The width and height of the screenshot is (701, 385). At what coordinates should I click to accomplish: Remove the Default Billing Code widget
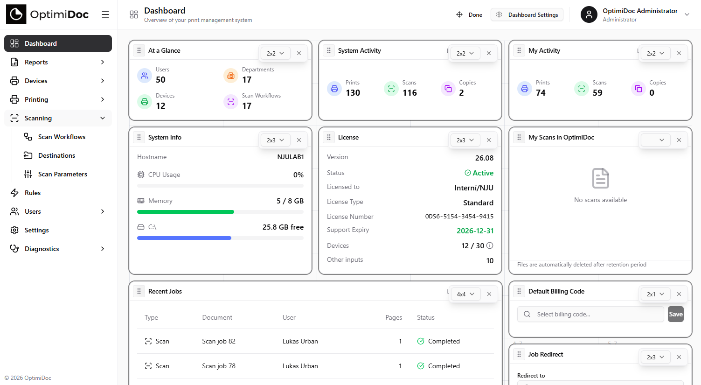(679, 294)
